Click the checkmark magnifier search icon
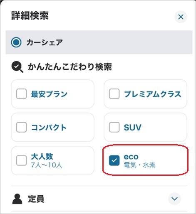196x214 pixels. 17,67
